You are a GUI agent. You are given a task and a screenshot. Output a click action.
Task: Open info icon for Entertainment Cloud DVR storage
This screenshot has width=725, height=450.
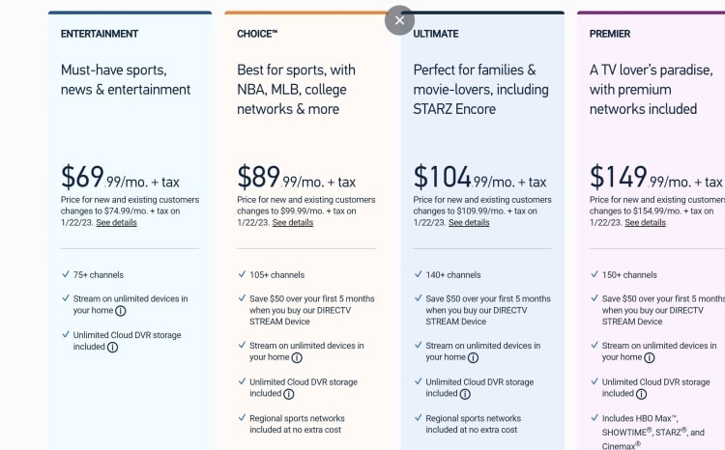point(112,348)
